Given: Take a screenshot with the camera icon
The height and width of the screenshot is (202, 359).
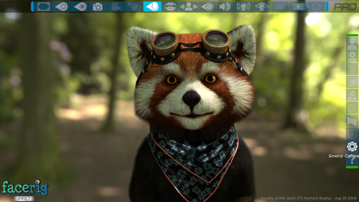Looking at the screenshot, I should click(x=98, y=6).
